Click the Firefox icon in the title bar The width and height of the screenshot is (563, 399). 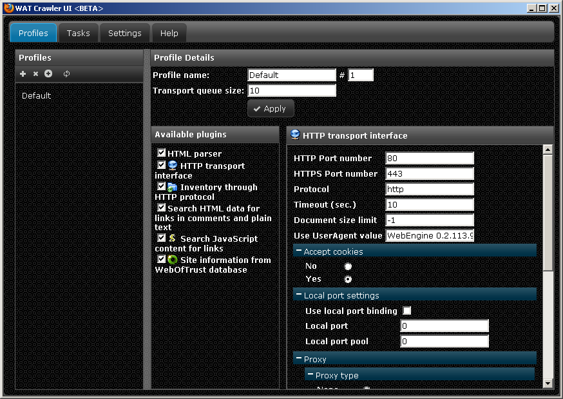[x=8, y=8]
